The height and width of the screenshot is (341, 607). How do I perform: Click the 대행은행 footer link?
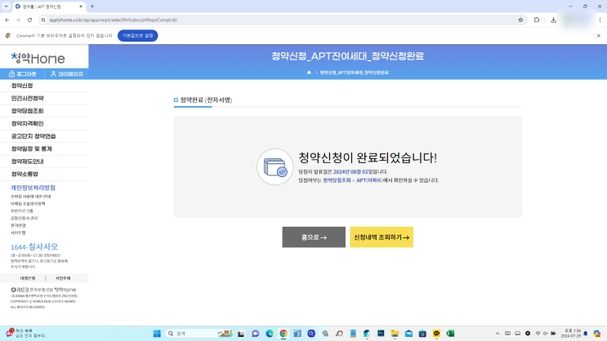pyautogui.click(x=28, y=278)
